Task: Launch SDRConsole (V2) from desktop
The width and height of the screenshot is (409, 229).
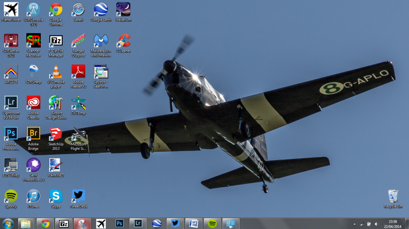Action: (x=34, y=14)
